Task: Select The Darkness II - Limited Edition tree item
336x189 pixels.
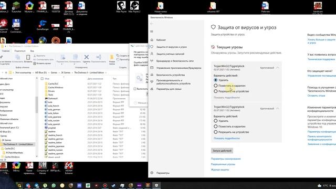Action: point(18,144)
